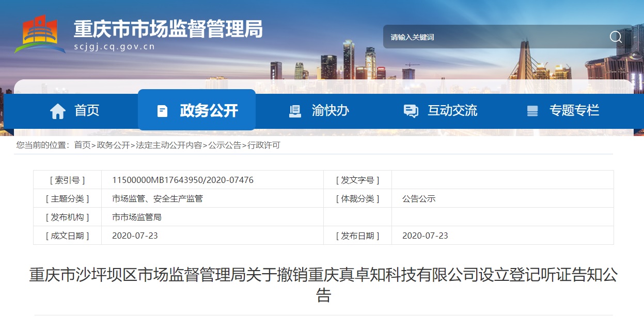
Task: Click the 体裁分类 label cell
Action: 357,198
